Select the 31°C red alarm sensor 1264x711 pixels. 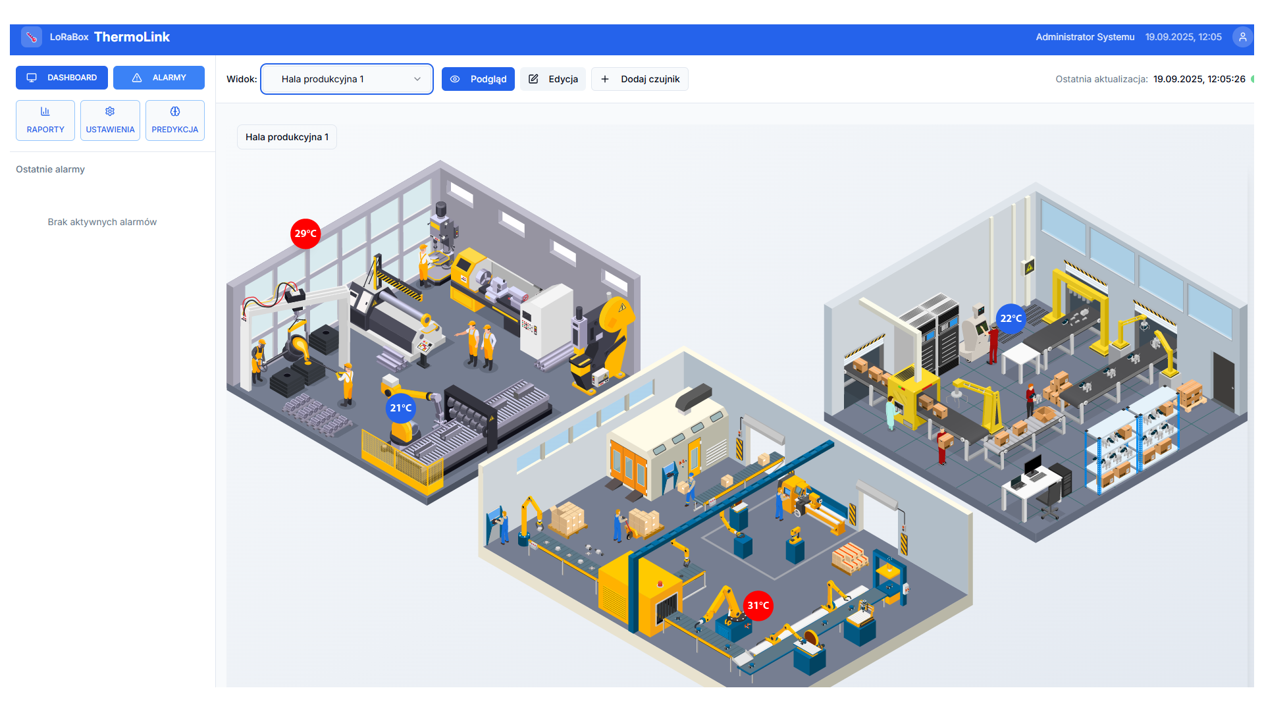758,606
